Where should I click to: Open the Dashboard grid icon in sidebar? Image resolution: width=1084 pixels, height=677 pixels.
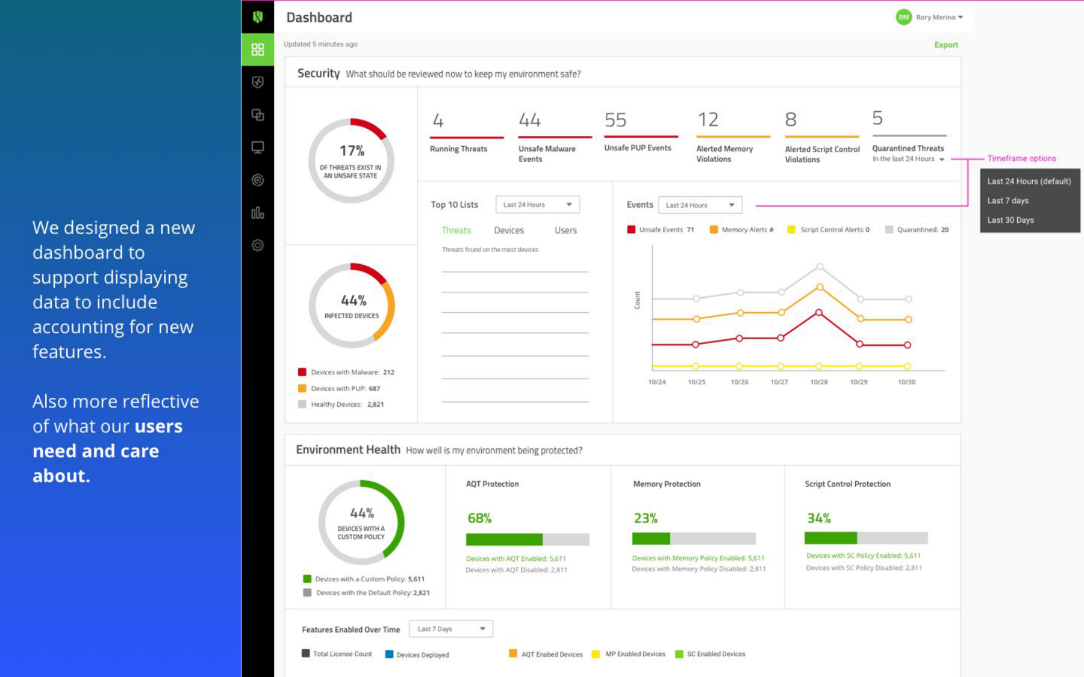(258, 49)
